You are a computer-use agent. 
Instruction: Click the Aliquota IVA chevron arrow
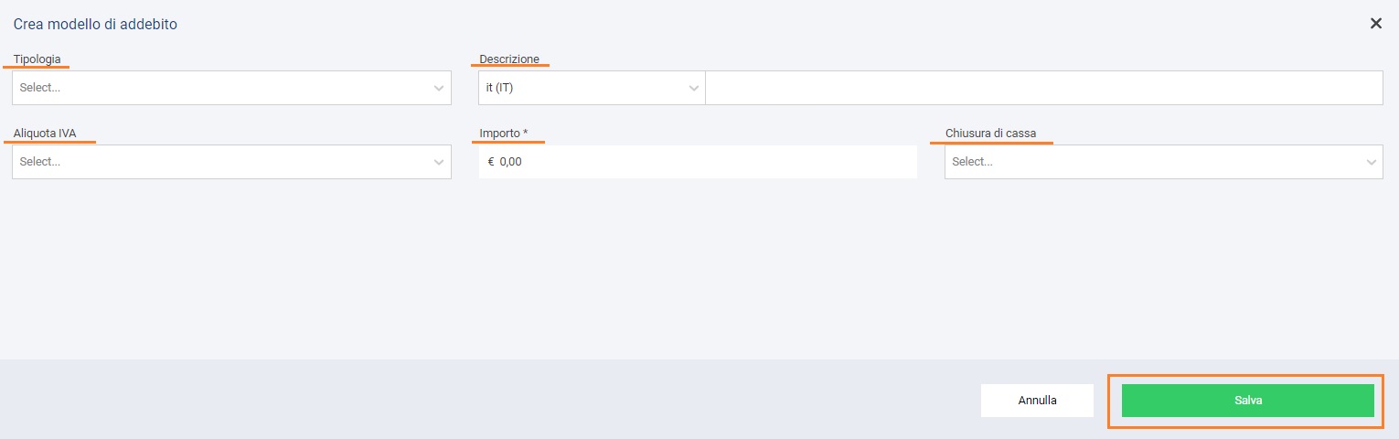pos(439,162)
